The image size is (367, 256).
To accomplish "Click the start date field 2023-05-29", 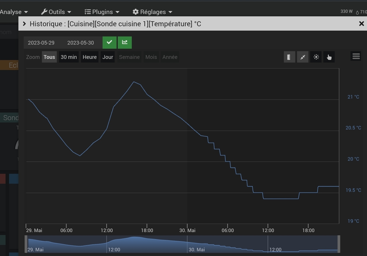I will tap(41, 43).
